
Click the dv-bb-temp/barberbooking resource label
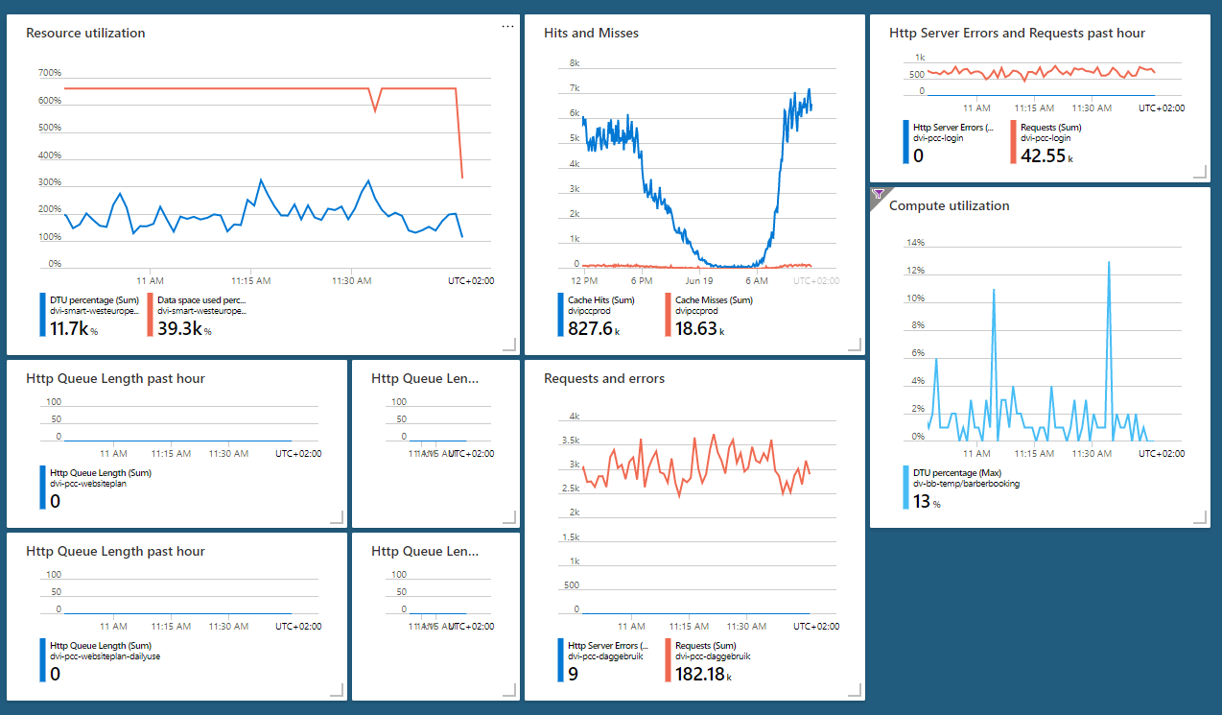(966, 484)
